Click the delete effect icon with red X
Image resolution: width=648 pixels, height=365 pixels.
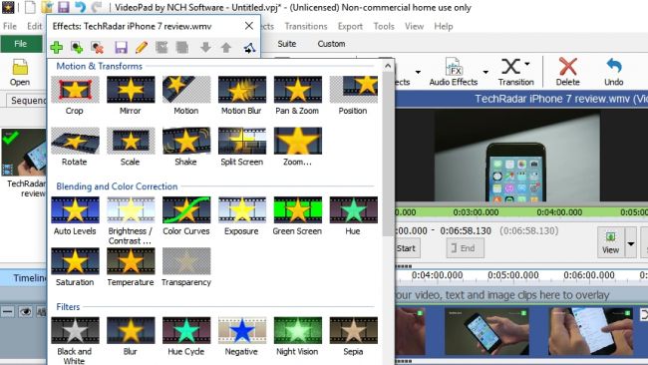pos(98,48)
